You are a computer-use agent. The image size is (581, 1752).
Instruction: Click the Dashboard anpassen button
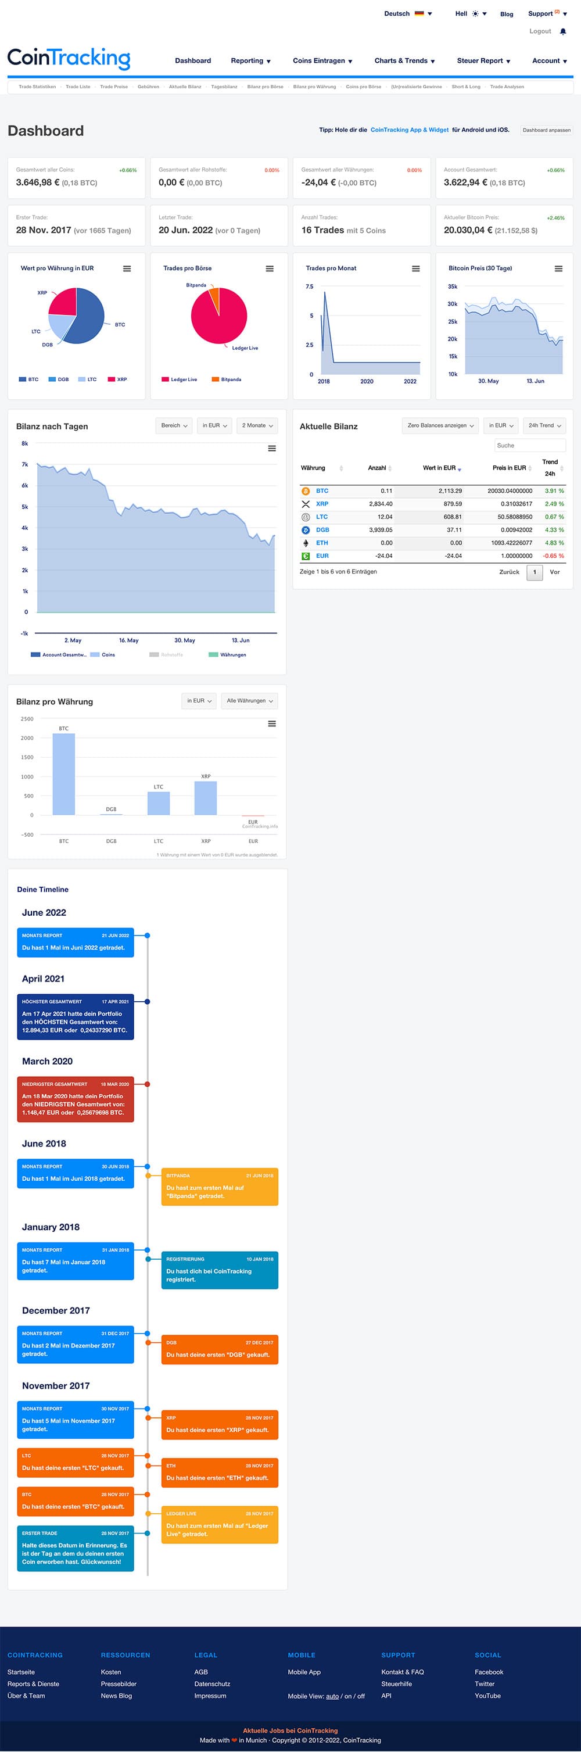click(546, 130)
